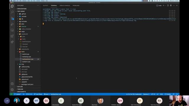Close the terminal panel
The width and height of the screenshot is (189, 106).
177,5
